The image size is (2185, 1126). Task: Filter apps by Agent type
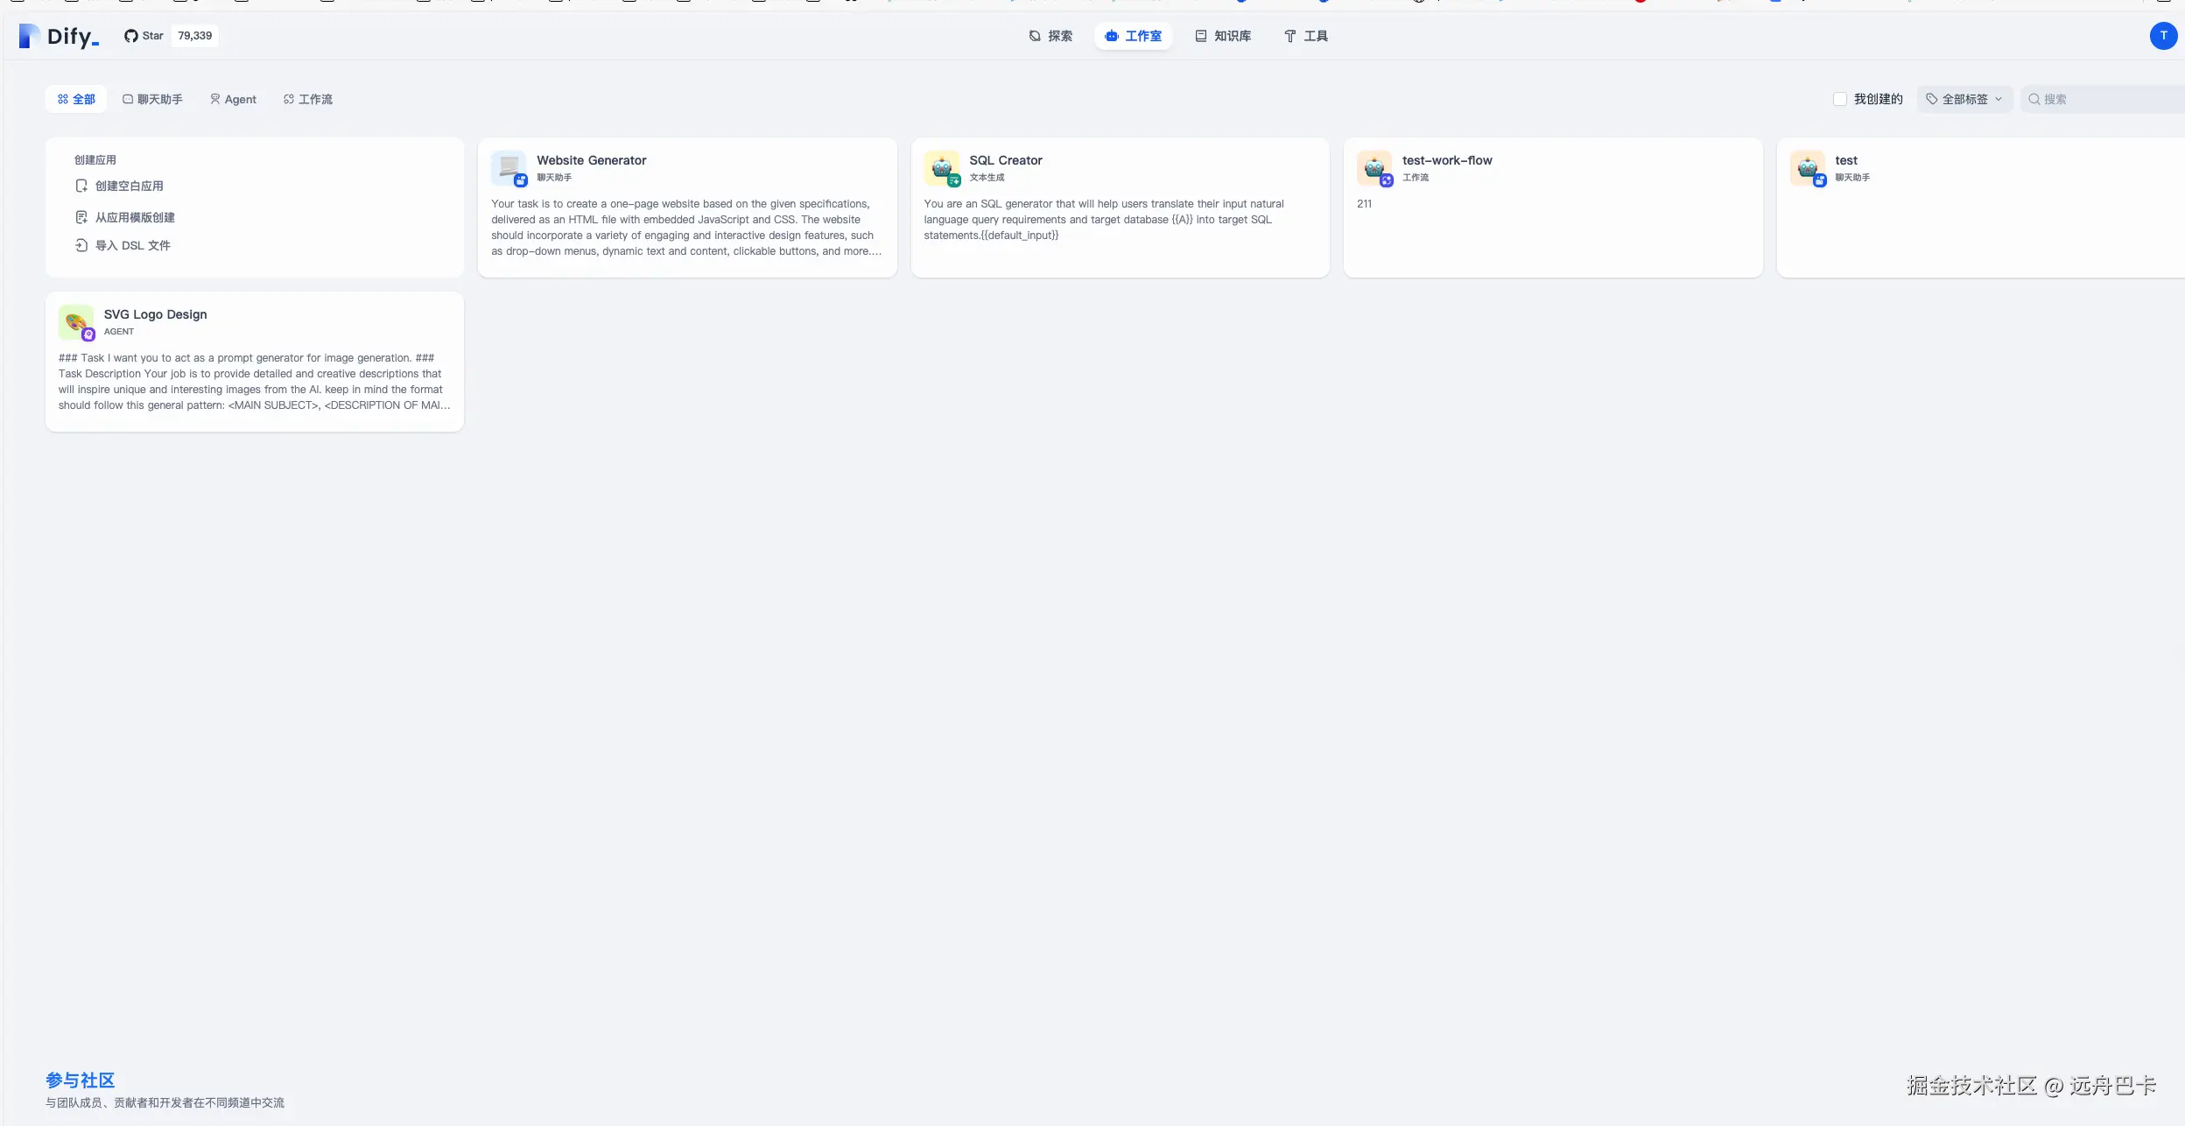coord(233,100)
